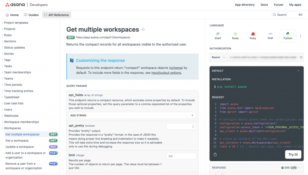This screenshot has width=308, height=175.
Task: Open the App directory link
Action: 245,5
